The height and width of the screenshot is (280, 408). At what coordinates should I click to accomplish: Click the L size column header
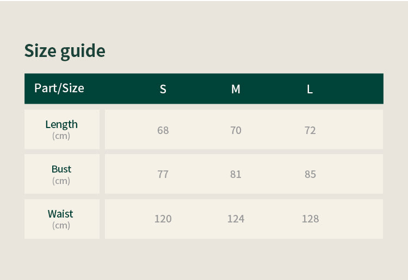click(x=310, y=90)
